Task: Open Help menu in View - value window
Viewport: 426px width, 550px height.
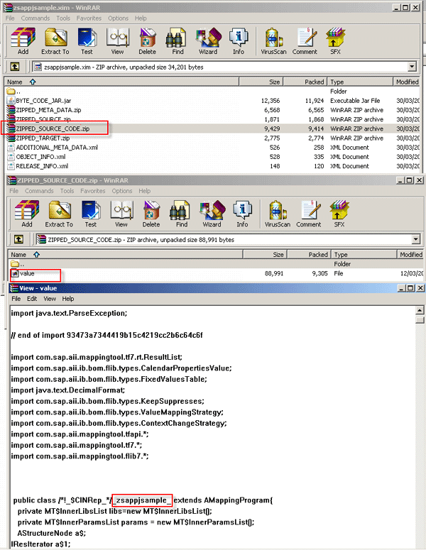Action: tap(68, 299)
